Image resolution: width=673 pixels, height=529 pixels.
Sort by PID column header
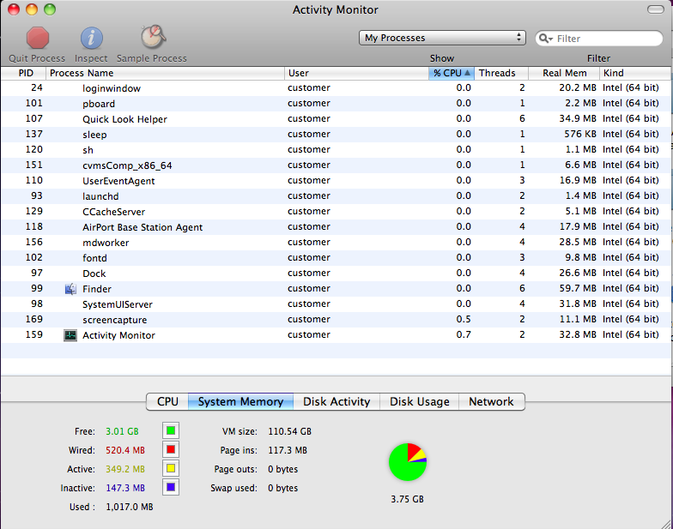[26, 73]
